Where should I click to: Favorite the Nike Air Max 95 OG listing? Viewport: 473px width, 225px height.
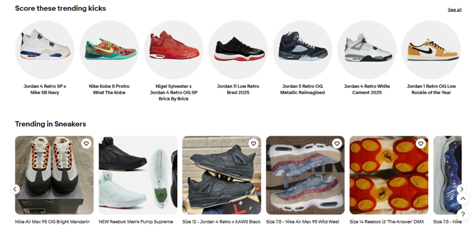coord(86,143)
